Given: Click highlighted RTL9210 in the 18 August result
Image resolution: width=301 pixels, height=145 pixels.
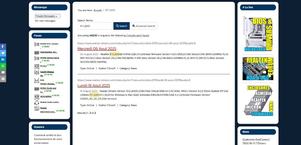Looking at the screenshot, I should point(94,95).
